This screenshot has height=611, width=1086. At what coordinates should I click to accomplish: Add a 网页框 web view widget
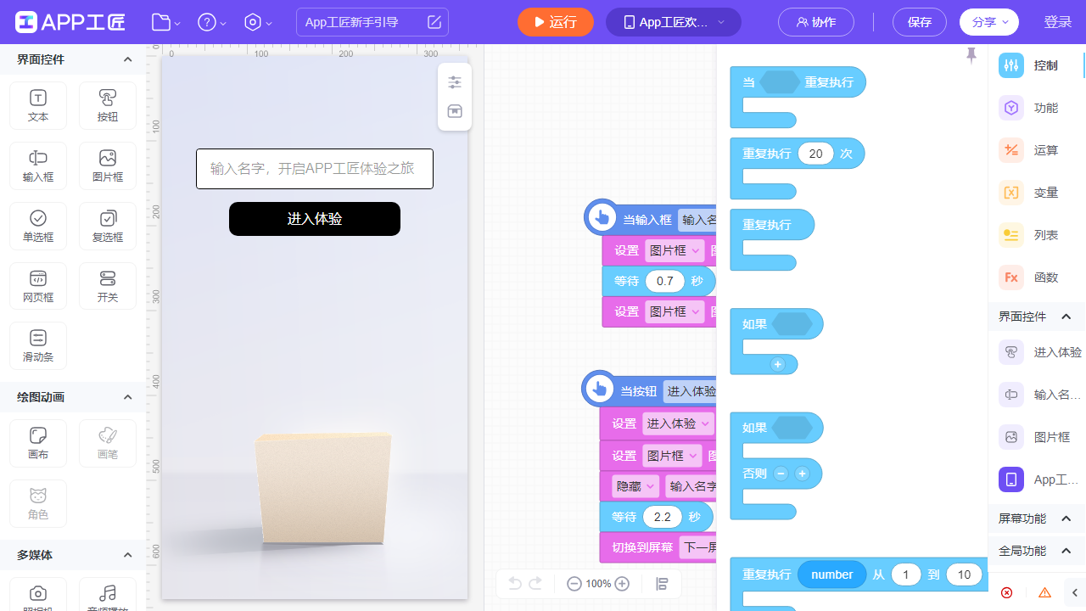tap(38, 287)
